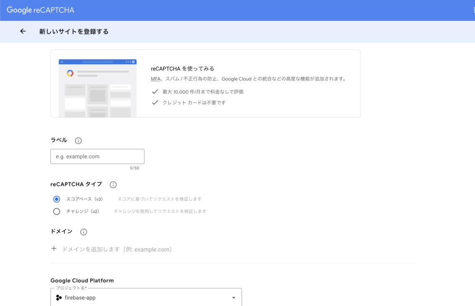This screenshot has width=475, height=306.
Task: Select スコアベース (v3) radio button
Action: [57, 199]
